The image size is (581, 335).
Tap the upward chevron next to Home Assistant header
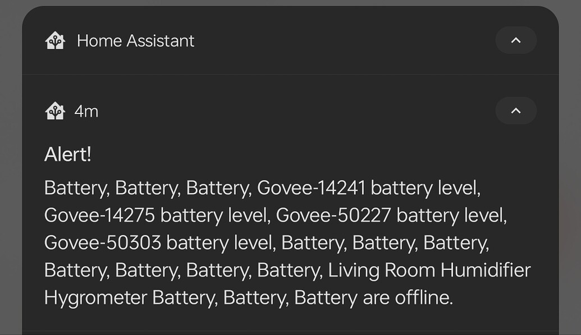(515, 40)
